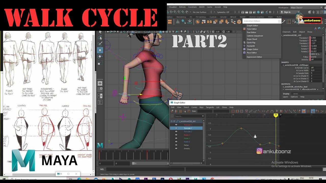
Task: Select the Move tool in Maya toolbox
Action: point(100,50)
